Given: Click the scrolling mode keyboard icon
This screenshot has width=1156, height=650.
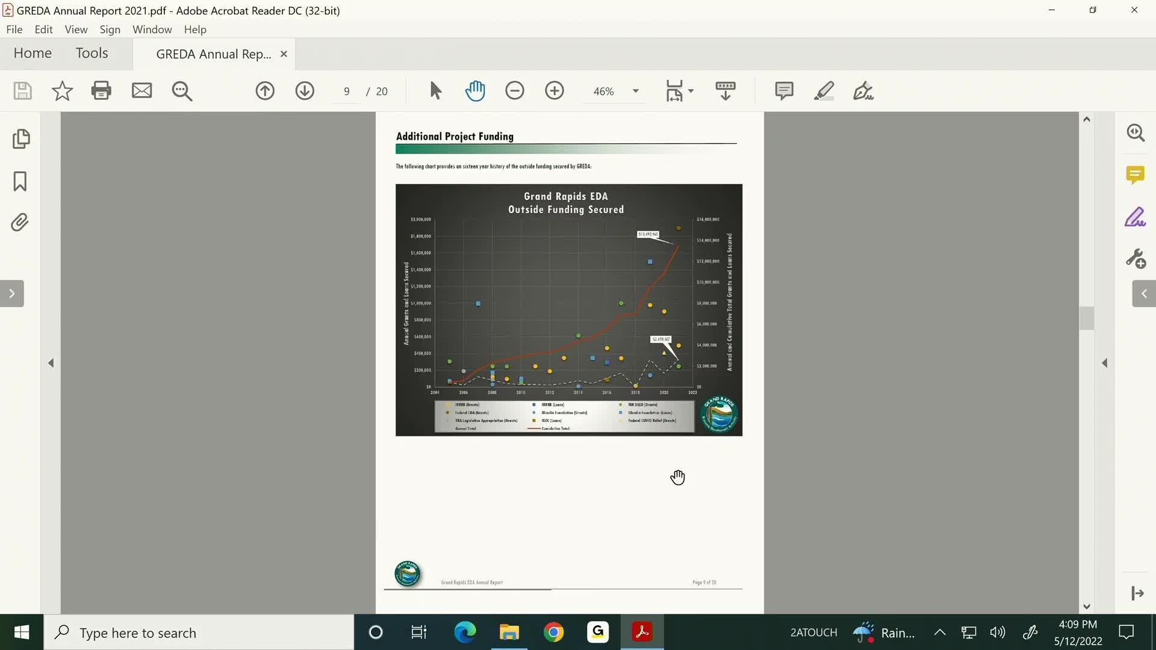Looking at the screenshot, I should tap(726, 91).
